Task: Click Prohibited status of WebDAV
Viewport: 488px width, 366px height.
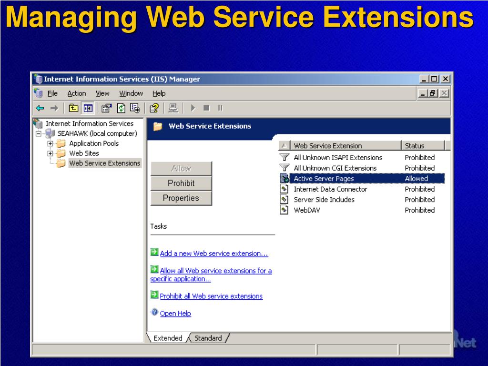Action: (x=420, y=210)
